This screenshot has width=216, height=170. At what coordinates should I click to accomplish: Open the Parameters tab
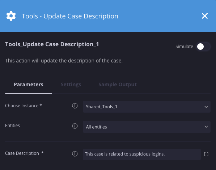pos(29,84)
